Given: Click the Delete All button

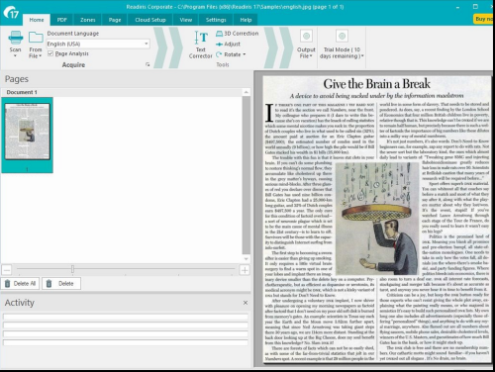Looking at the screenshot, I should 21,284.
